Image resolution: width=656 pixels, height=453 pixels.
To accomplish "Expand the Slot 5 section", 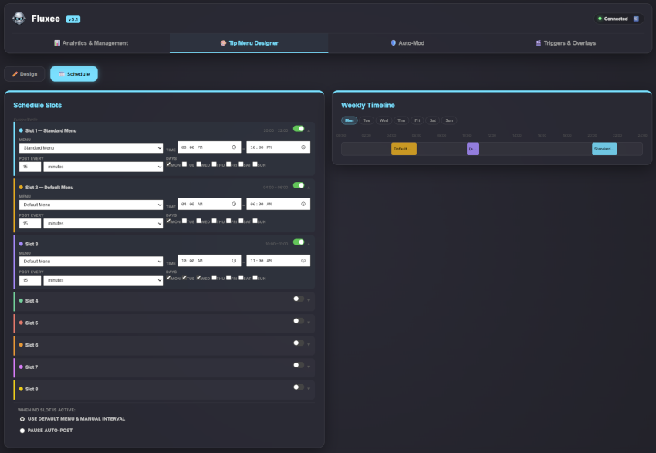I will (x=307, y=323).
